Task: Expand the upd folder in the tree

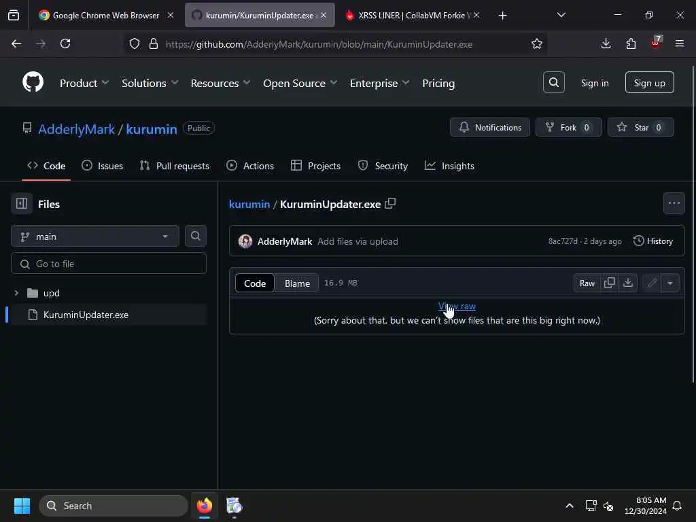Action: click(16, 293)
